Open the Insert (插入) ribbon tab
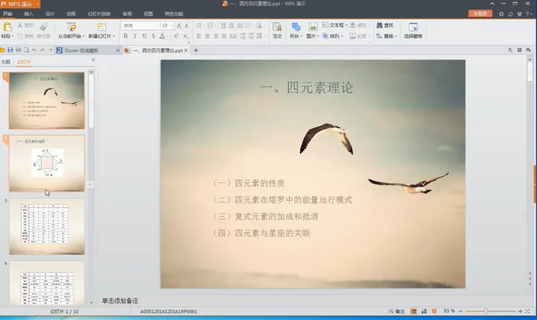Screen dimensions: 537x320 (28, 13)
